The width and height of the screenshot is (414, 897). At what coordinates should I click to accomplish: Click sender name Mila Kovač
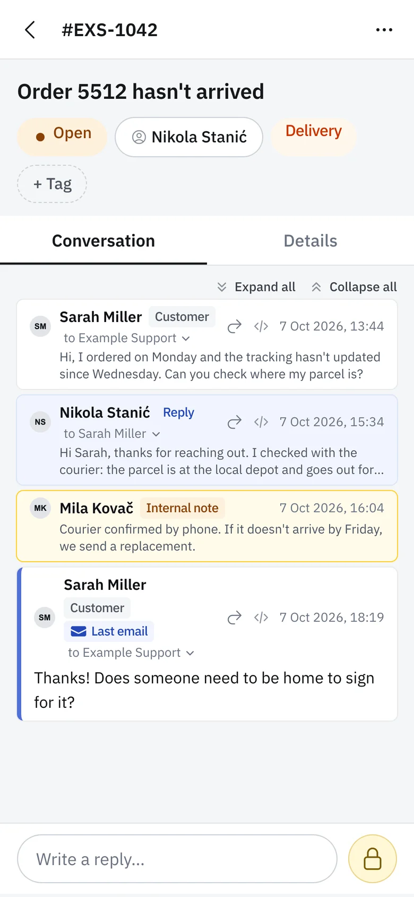pos(97,508)
